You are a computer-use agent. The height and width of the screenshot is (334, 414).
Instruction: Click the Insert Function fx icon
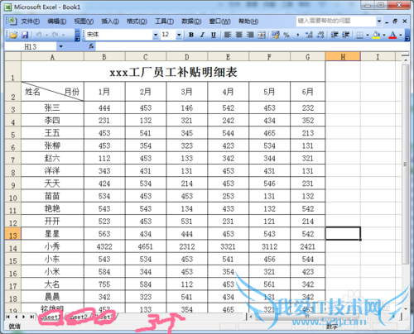click(x=91, y=46)
